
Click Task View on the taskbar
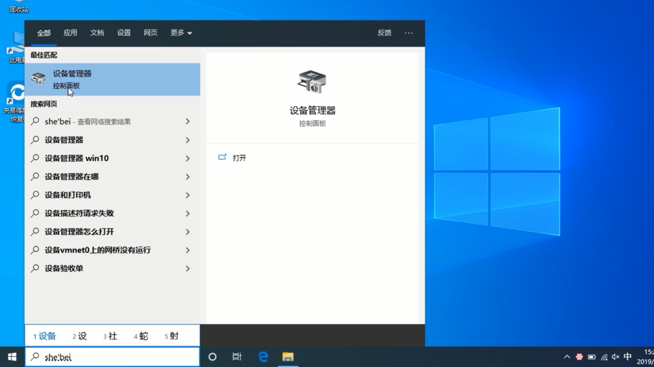tap(237, 357)
